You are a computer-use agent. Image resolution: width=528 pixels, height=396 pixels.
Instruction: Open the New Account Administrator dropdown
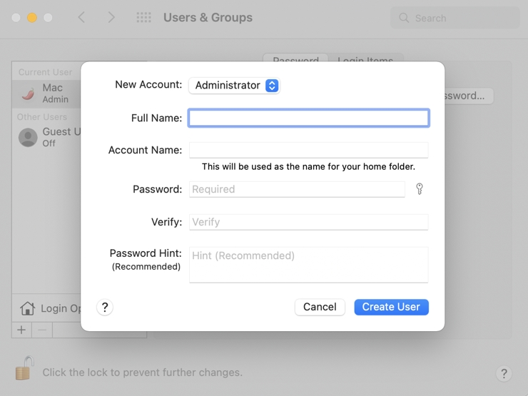(x=234, y=86)
